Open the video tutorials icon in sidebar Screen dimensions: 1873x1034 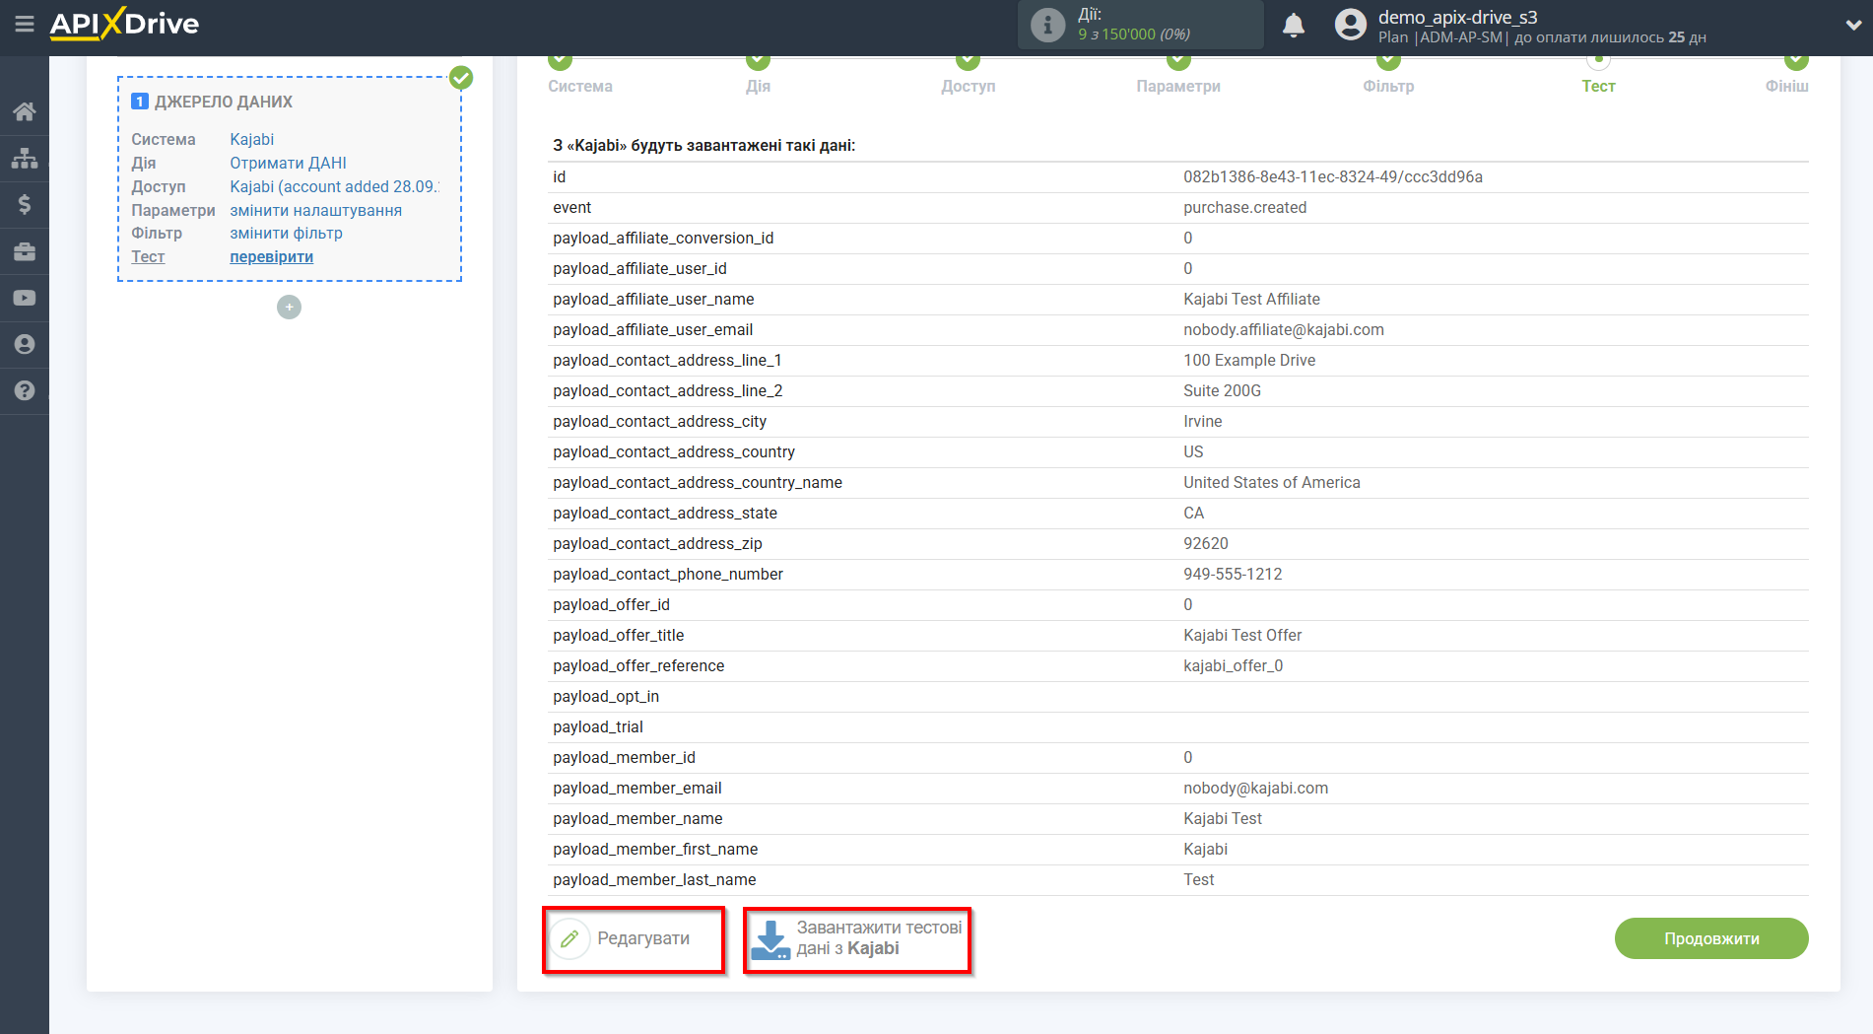[x=25, y=298]
